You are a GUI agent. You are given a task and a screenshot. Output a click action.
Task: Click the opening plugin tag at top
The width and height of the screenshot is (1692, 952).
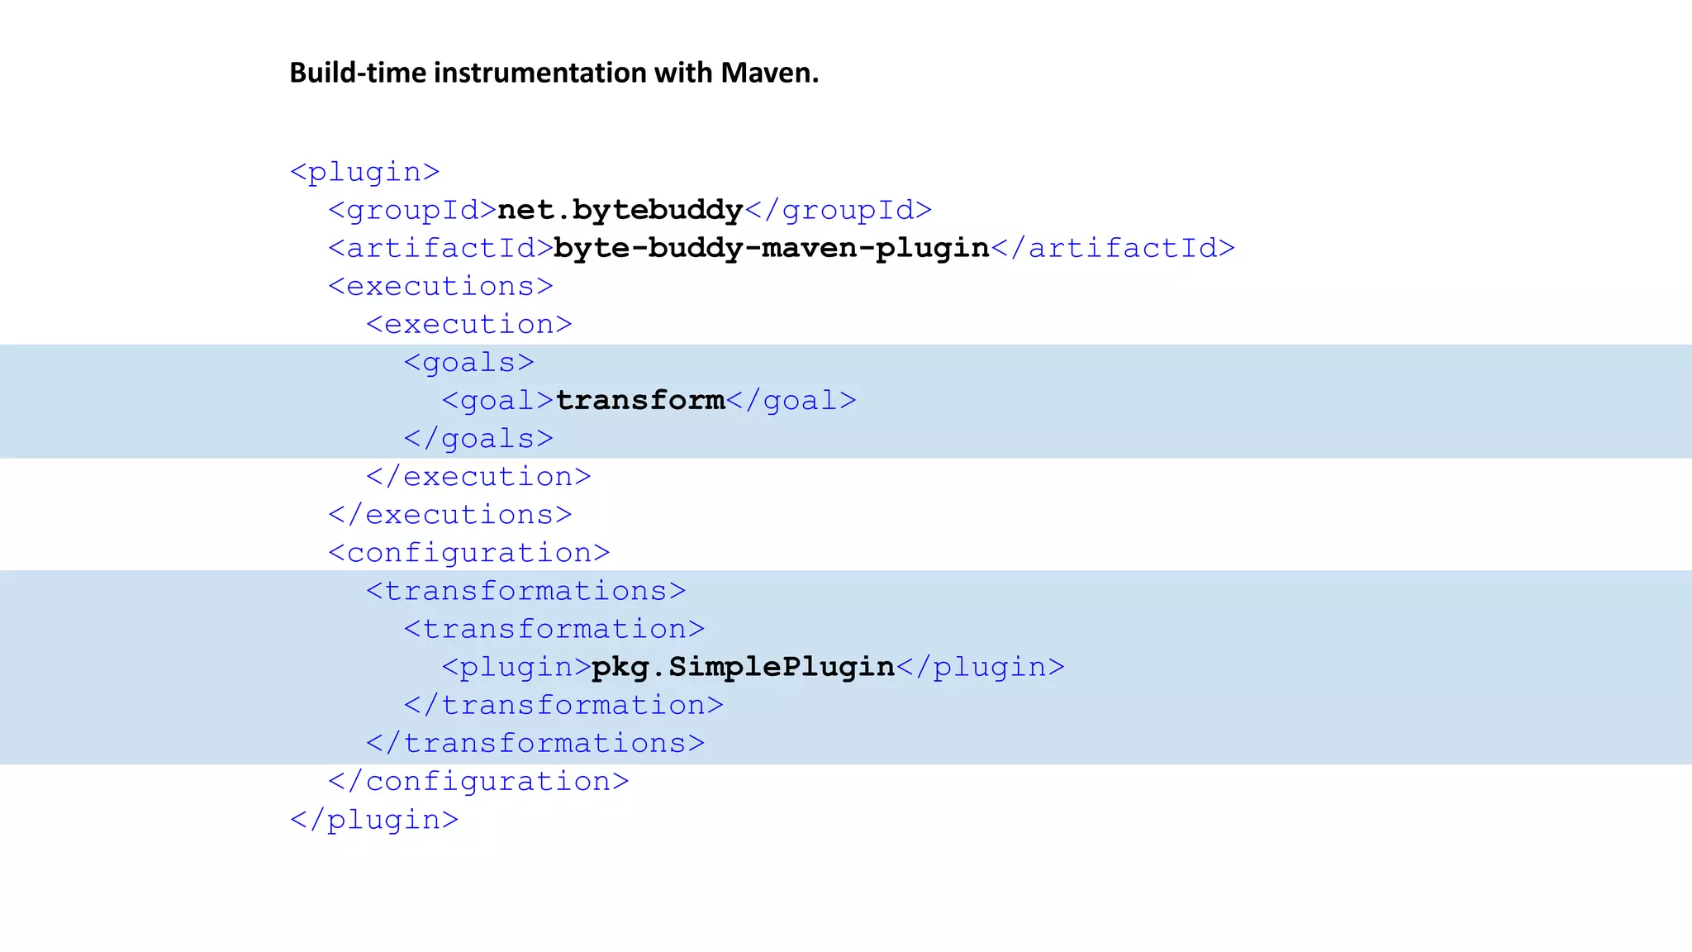pos(364,172)
